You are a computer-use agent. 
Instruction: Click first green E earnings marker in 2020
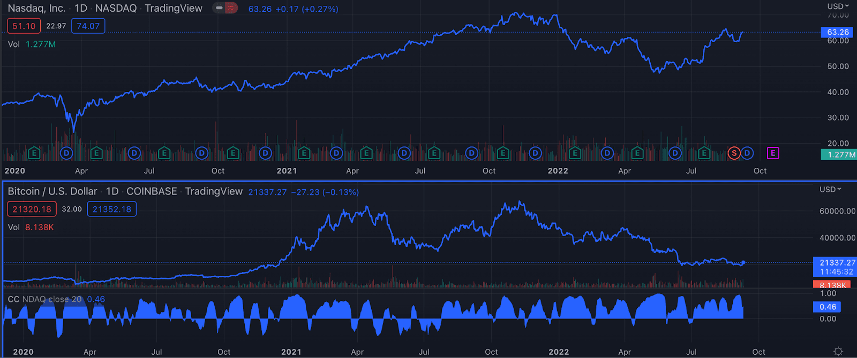pyautogui.click(x=34, y=153)
